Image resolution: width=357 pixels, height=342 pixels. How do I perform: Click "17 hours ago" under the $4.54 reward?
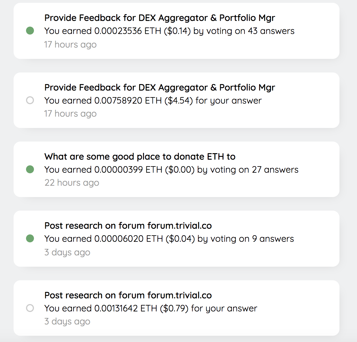coord(70,114)
